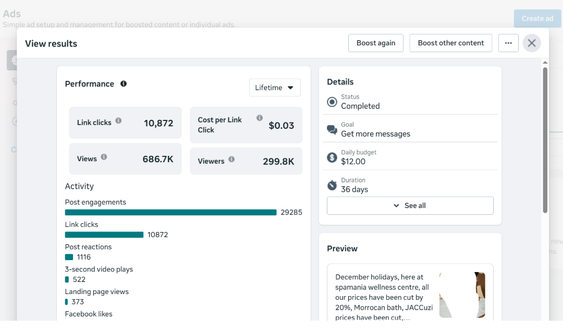The width and height of the screenshot is (563, 330).
Task: Click the Boost again button
Action: tap(375, 43)
